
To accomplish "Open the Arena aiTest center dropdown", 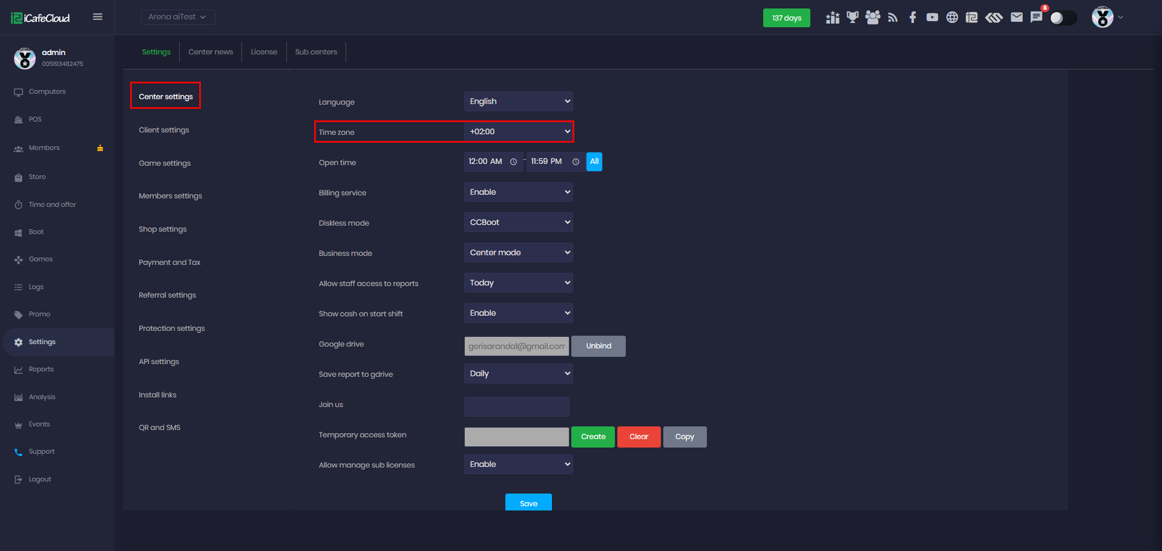I will click(178, 17).
